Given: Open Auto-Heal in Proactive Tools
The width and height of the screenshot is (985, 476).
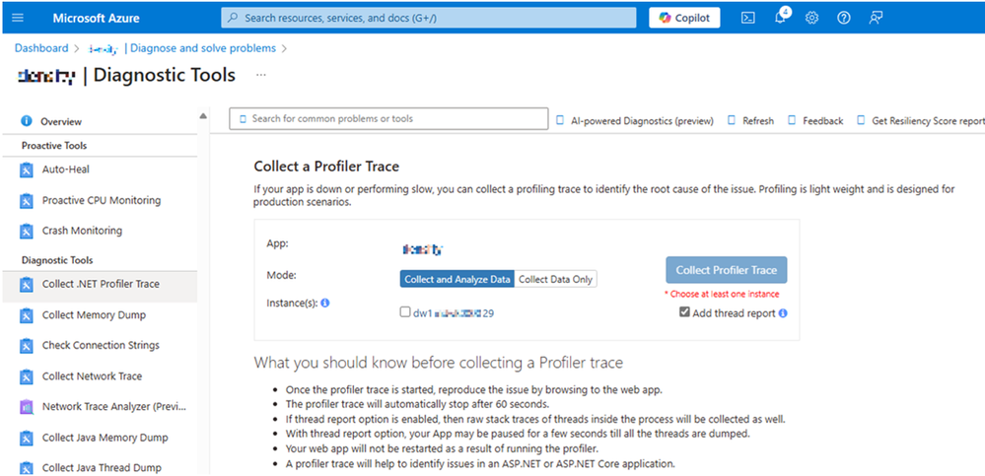Looking at the screenshot, I should coord(65,170).
